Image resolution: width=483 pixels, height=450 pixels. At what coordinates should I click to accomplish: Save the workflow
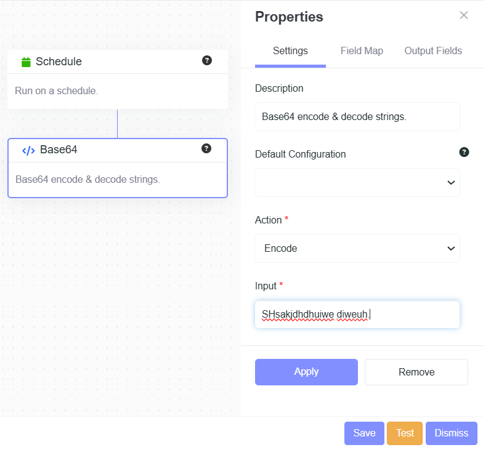[364, 433]
